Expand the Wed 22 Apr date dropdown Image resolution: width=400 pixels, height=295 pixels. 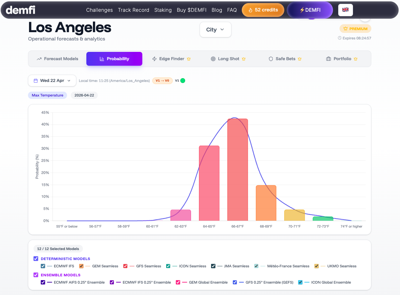pyautogui.click(x=52, y=81)
